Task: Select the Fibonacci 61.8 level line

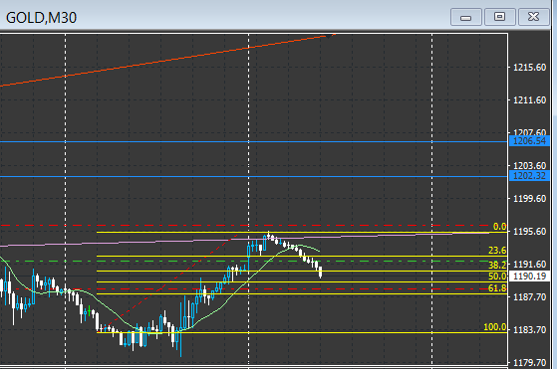Action: tap(302, 293)
